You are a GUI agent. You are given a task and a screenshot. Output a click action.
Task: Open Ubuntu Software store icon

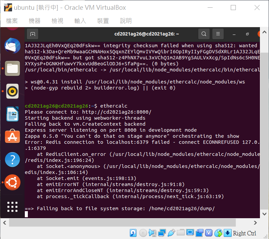[12, 136]
